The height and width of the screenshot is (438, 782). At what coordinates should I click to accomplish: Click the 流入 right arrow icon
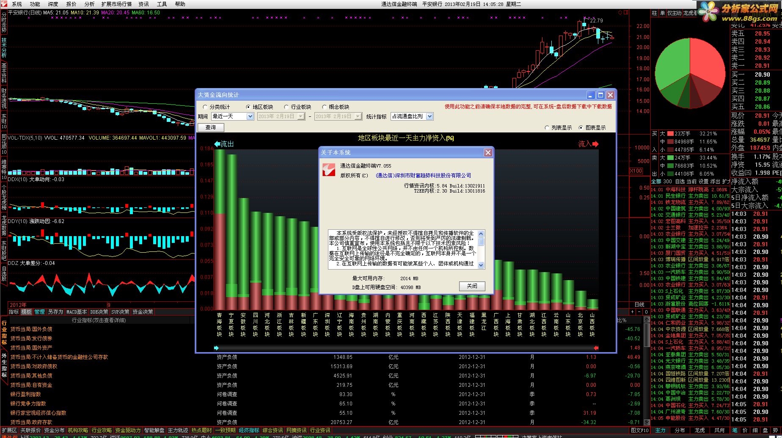click(x=595, y=144)
